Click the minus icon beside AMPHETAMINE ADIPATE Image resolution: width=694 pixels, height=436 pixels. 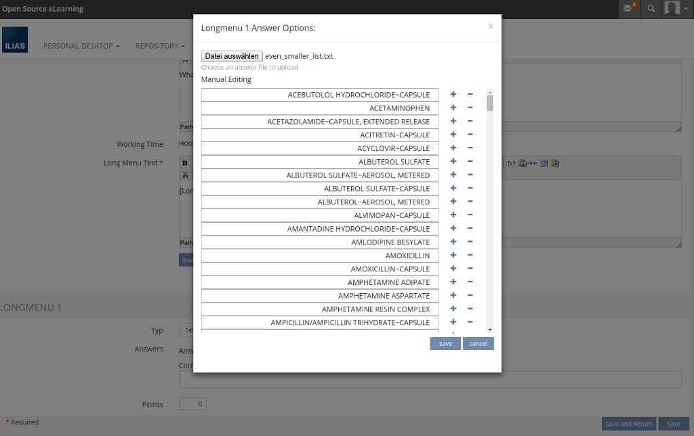470,282
